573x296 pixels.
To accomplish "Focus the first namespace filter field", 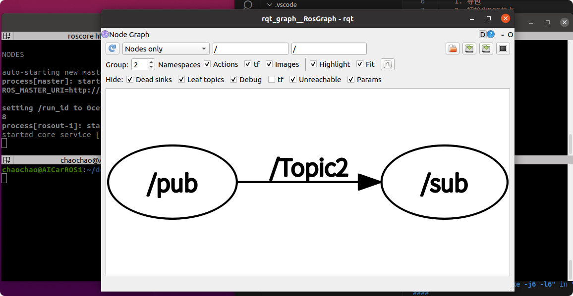I will tap(251, 49).
